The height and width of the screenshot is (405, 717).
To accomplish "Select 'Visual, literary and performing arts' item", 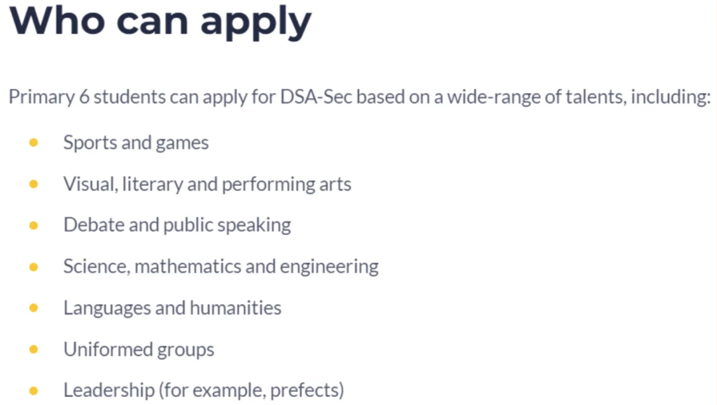I will click(x=207, y=185).
